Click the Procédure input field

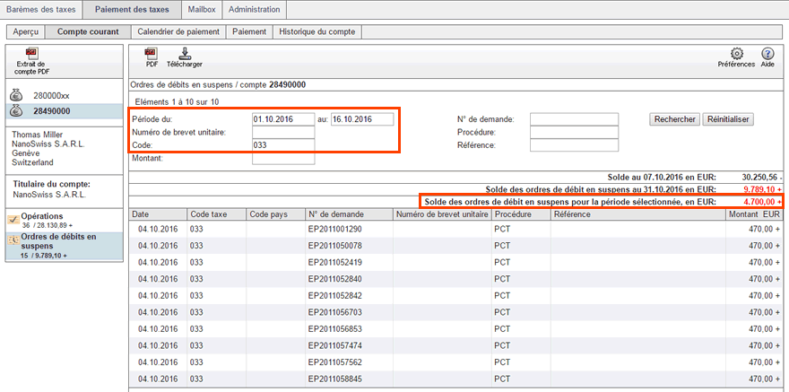(574, 133)
